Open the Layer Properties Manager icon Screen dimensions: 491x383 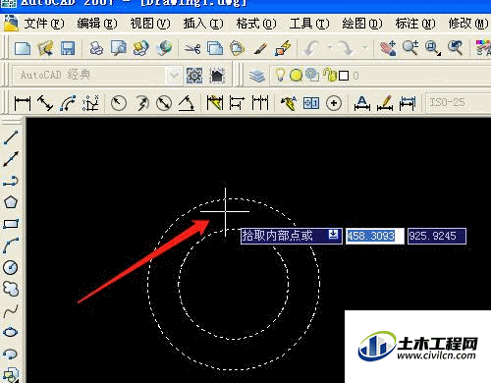click(257, 76)
